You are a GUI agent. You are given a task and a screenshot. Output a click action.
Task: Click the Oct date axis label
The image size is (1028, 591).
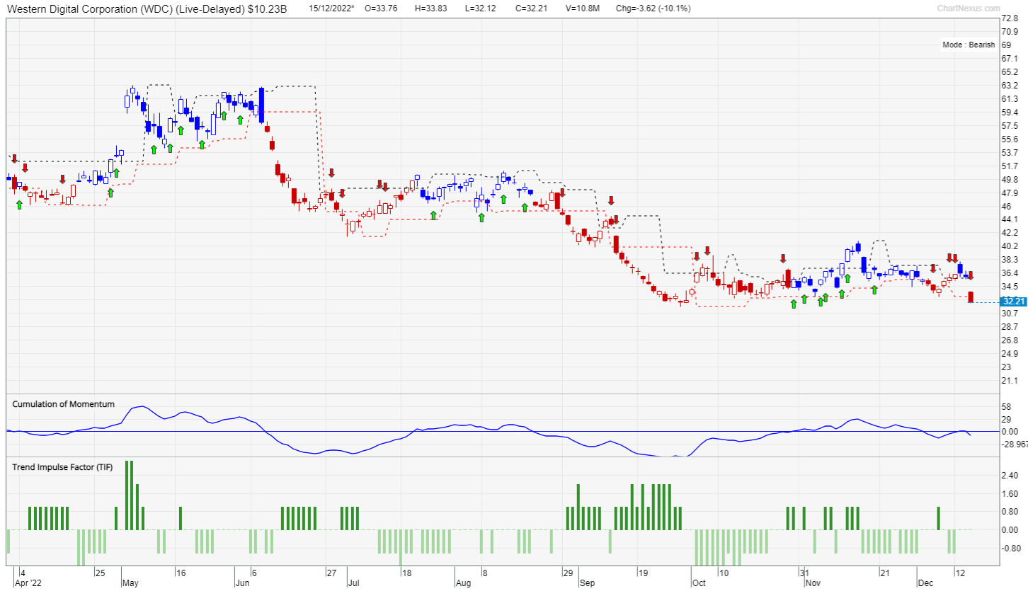point(699,584)
